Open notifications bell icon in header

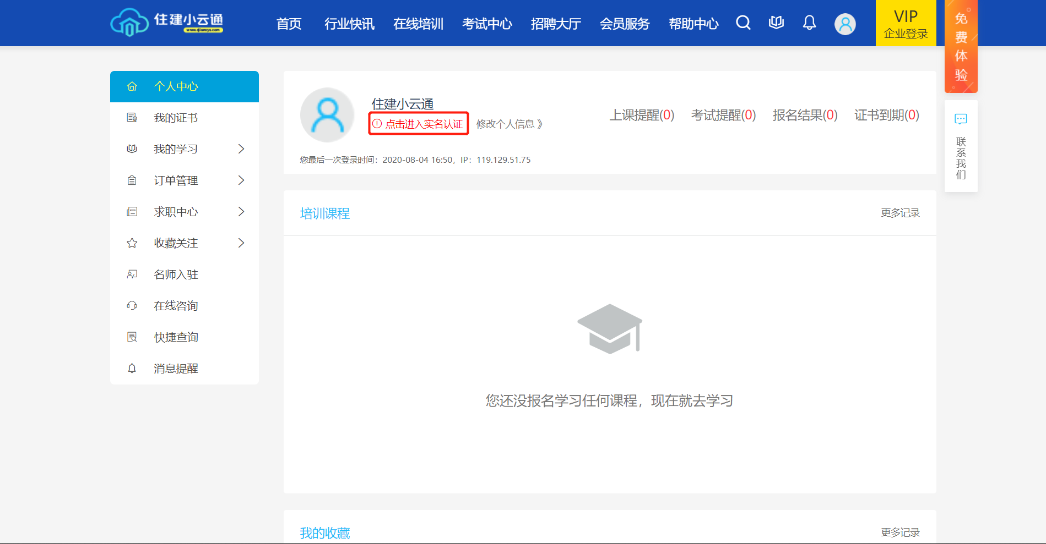[x=809, y=23]
